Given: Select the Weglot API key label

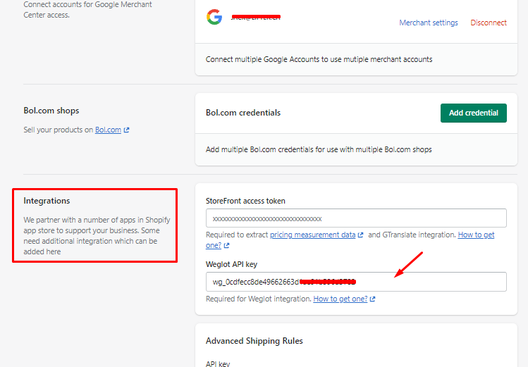Looking at the screenshot, I should (231, 264).
